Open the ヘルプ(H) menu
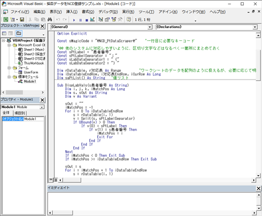Image resolution: width=262 pixels, height=216 pixels. pyautogui.click(x=218, y=12)
